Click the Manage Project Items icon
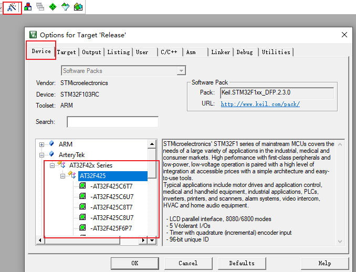This screenshot has height=272, width=356. pos(28,7)
